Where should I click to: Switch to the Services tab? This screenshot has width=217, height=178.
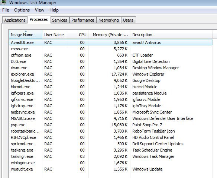[60, 20]
